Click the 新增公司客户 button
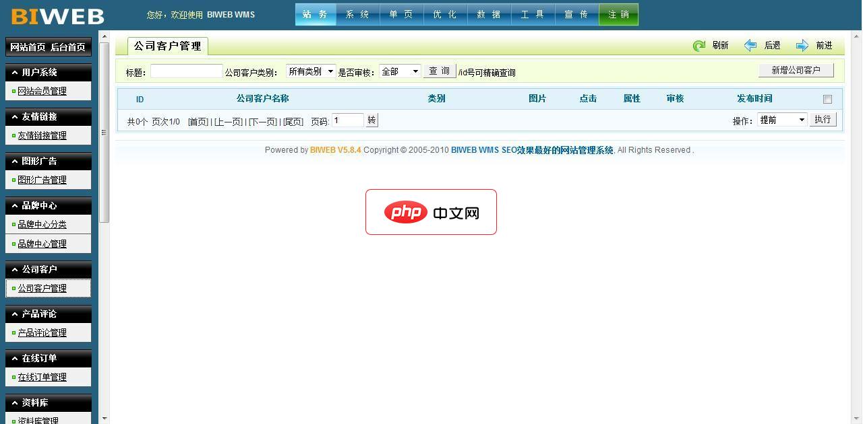 tap(796, 69)
